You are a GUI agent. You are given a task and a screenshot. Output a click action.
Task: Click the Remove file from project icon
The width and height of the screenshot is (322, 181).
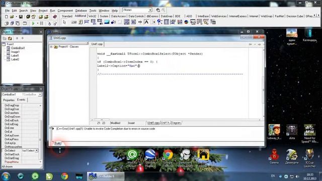coord(46,17)
